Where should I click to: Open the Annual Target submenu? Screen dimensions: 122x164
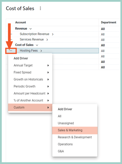coord(30,65)
